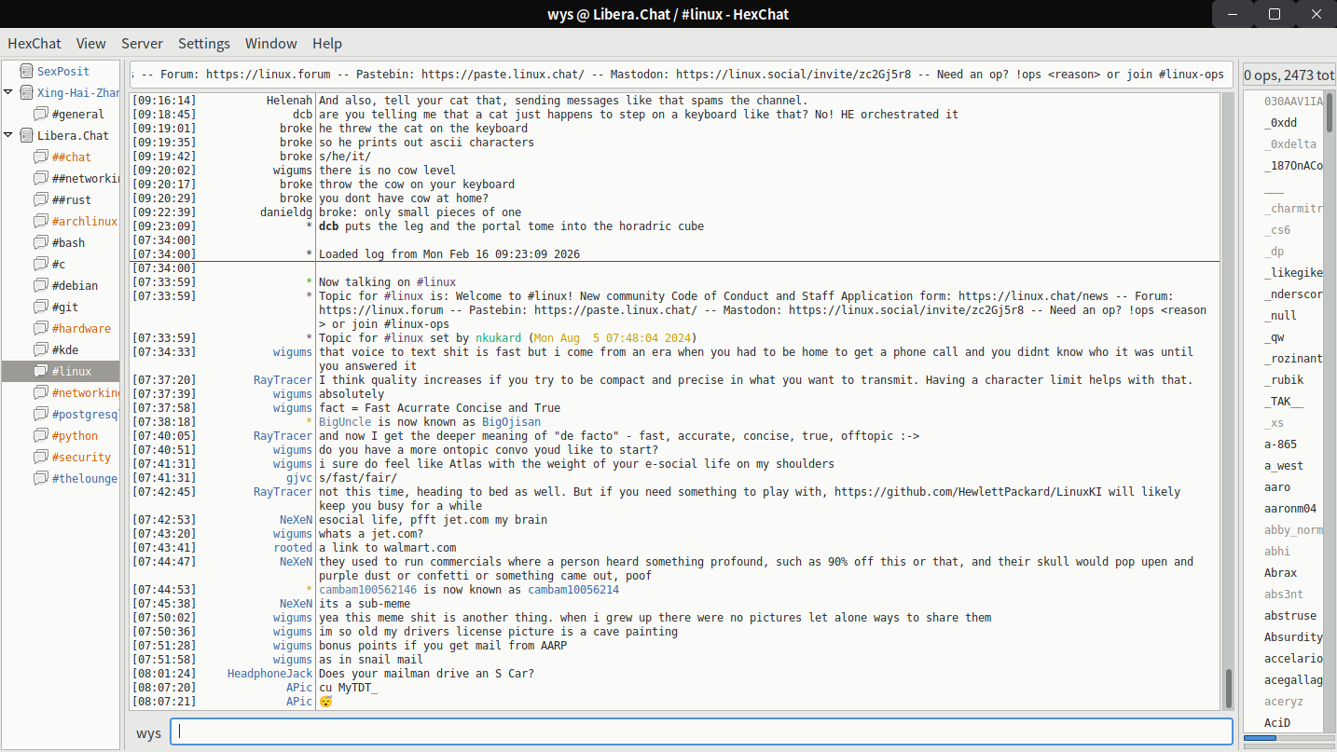Open the HexChat menu
This screenshot has height=752, width=1337.
[34, 44]
